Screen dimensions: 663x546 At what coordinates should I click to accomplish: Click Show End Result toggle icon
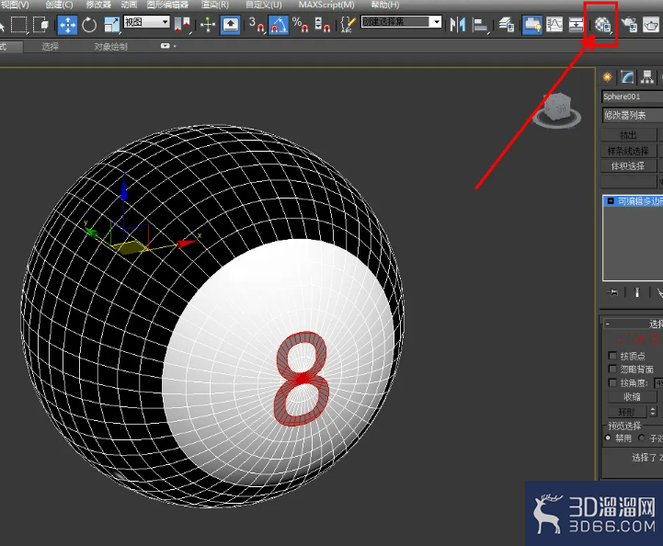click(637, 292)
